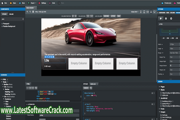Click the Before add-column button
The height and width of the screenshot is (120, 180).
tap(106, 16)
